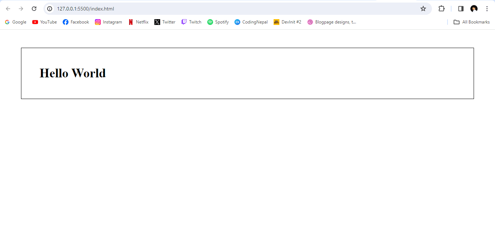The image size is (495, 249).
Task: Expand the All Bookmarks folder
Action: coord(471,22)
